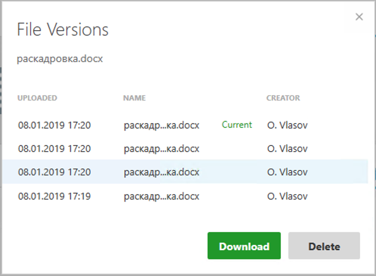Viewport: 376px width, 276px height.
Task: Close the File Versions dialog
Action: 359,17
